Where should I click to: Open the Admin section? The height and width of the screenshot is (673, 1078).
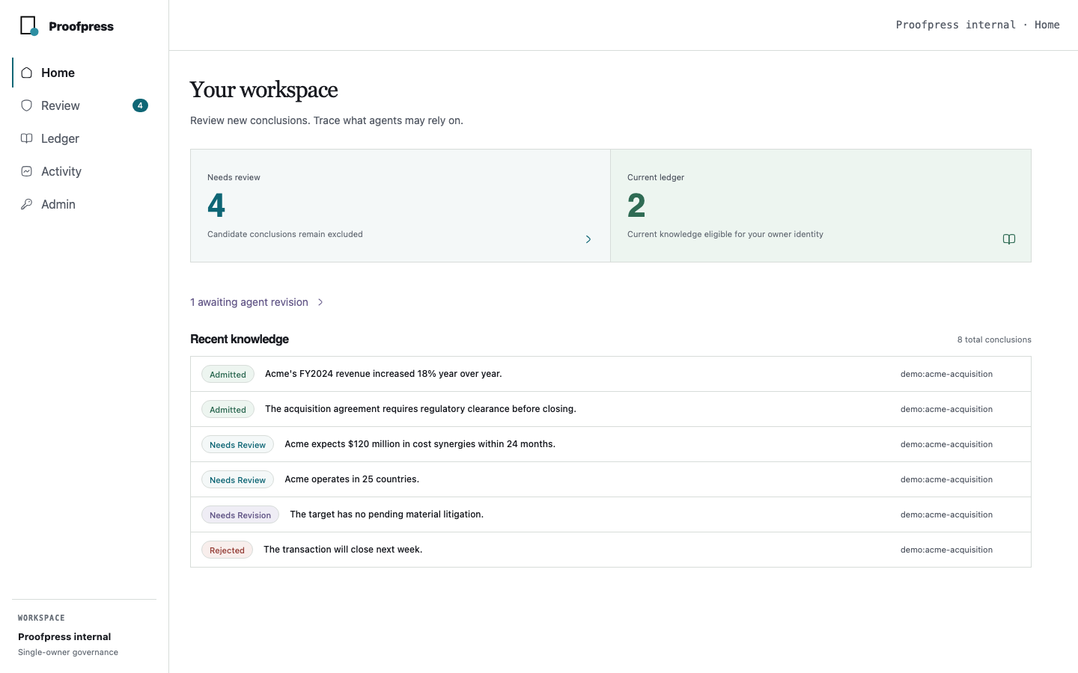point(85,204)
